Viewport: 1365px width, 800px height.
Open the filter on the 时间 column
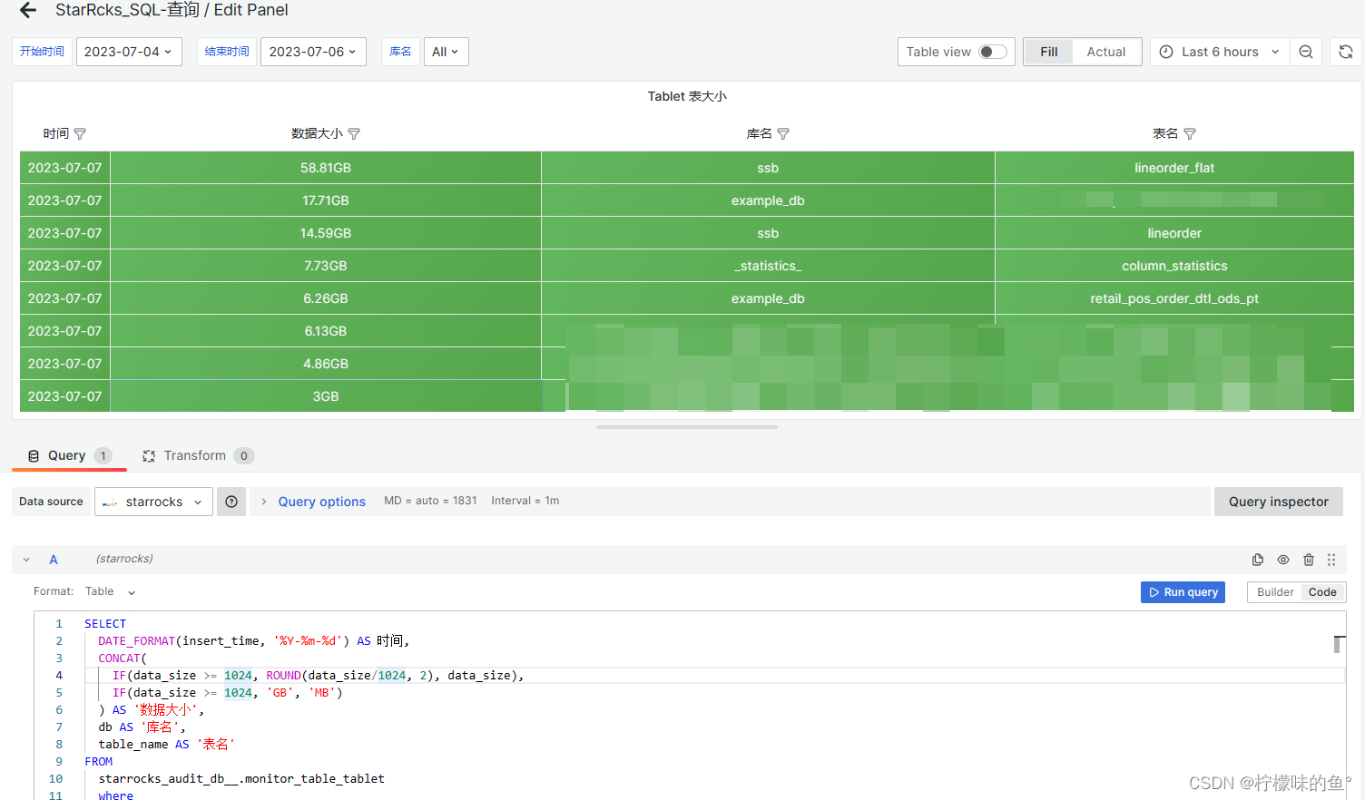[x=80, y=133]
